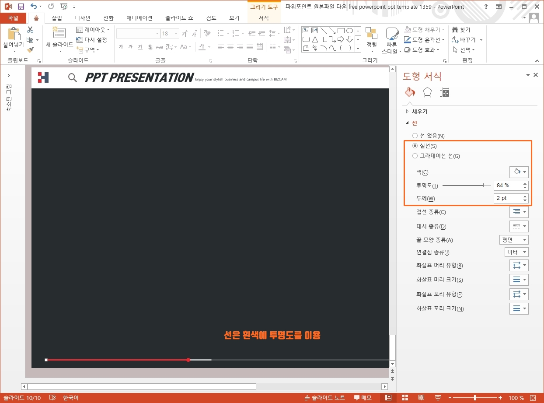Click the Undo arrow icon

click(x=34, y=7)
